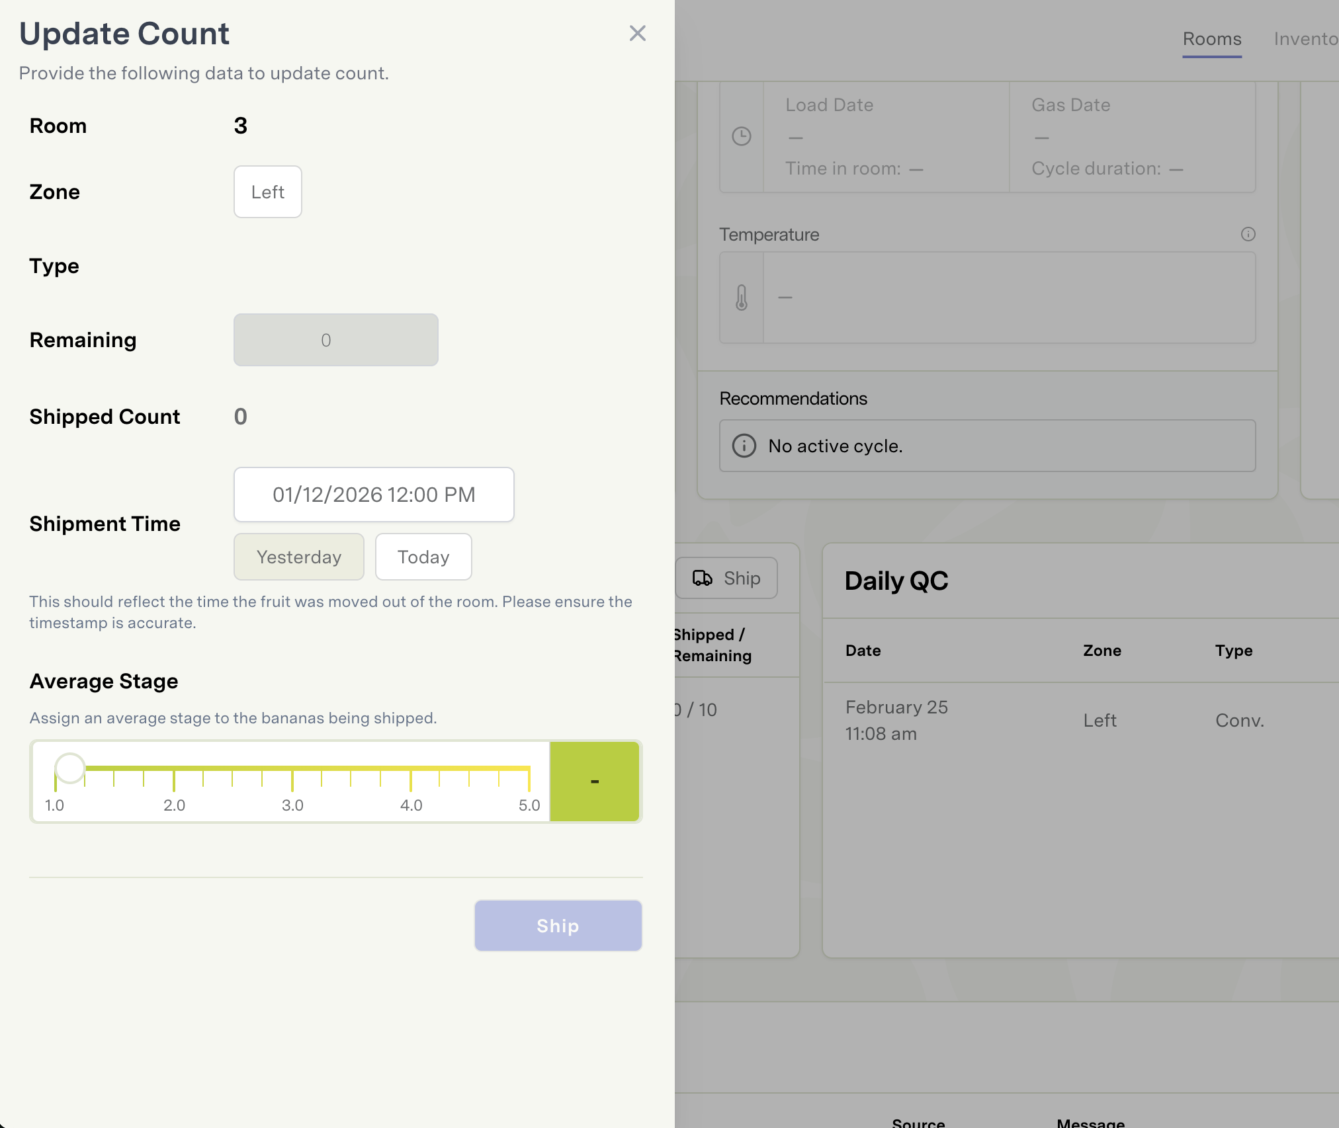The image size is (1339, 1128).
Task: Close the Update Count panel
Action: click(637, 33)
